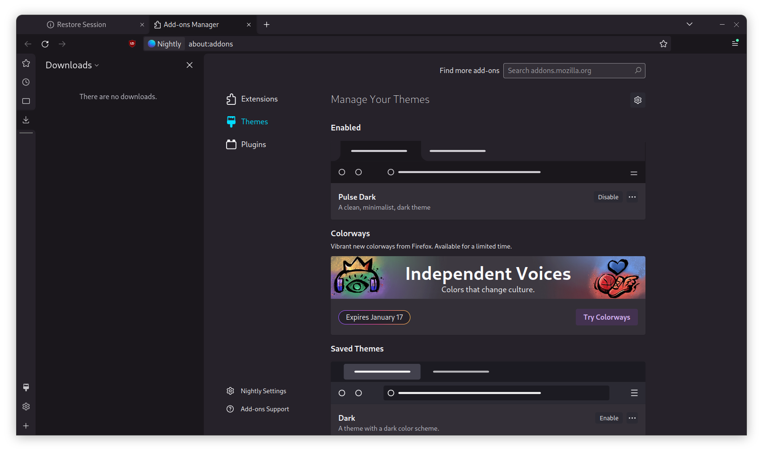
Task: Click the Independent Voices colorways banner
Action: [x=488, y=277]
